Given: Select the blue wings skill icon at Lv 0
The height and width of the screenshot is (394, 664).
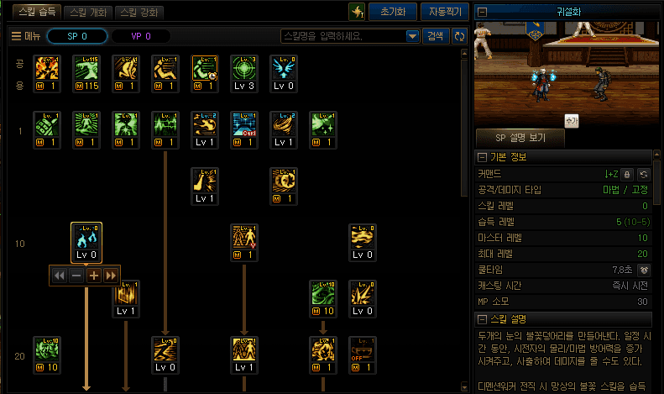Looking at the screenshot, I should click(x=283, y=68).
